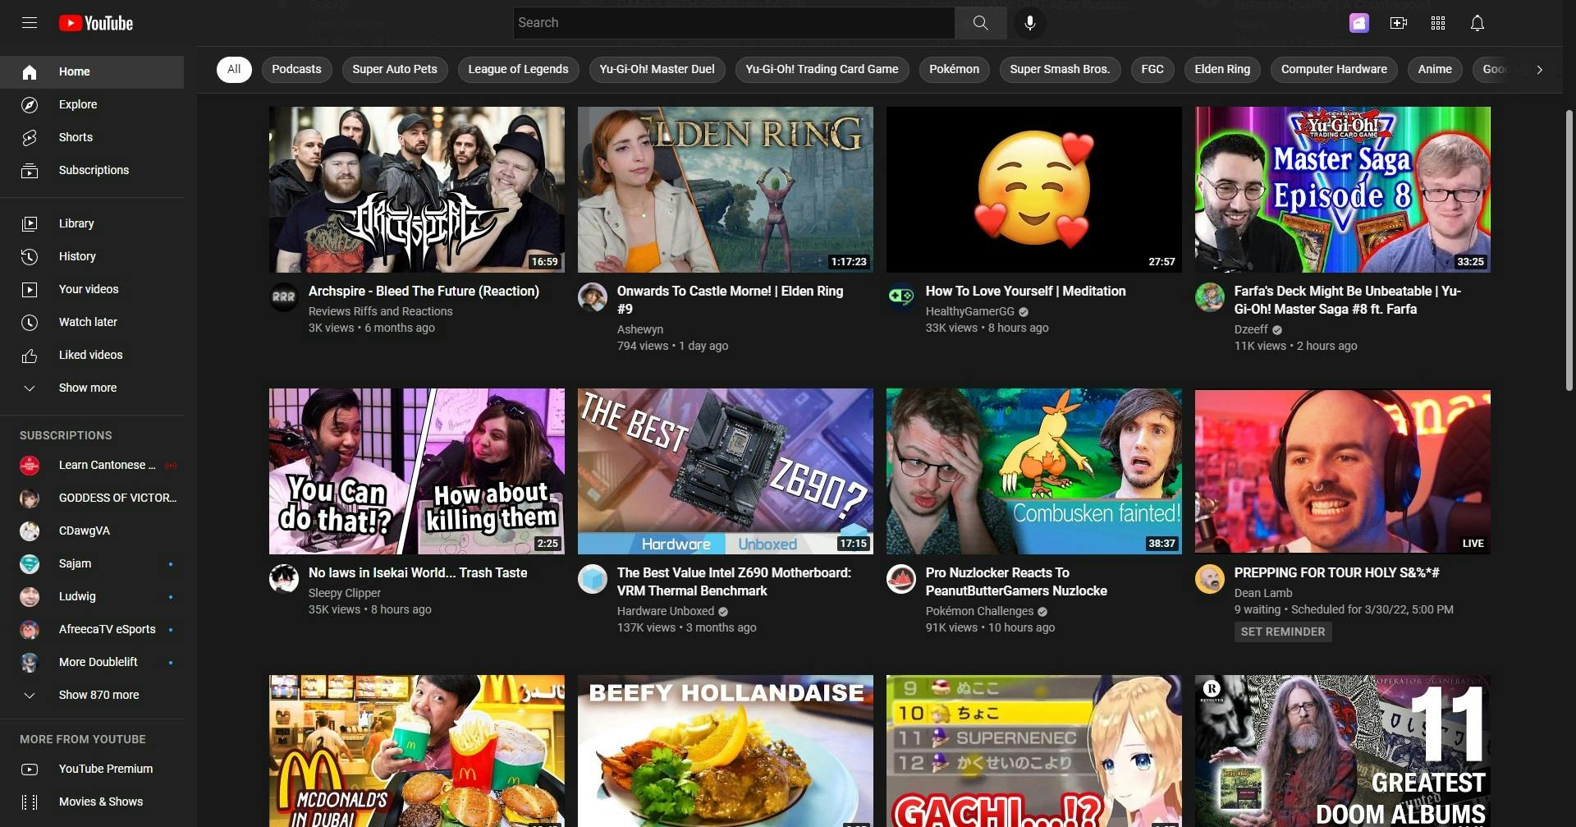Open Ashewyn channel avatar
This screenshot has width=1576, height=827.
593,297
